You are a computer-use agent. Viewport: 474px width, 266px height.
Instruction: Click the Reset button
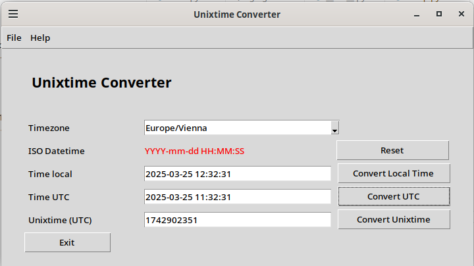coord(392,150)
